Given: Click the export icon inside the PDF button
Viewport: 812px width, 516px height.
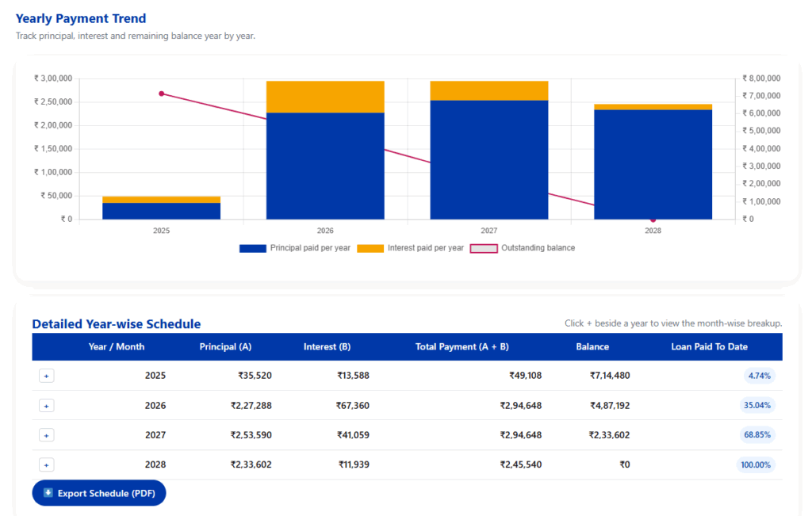Looking at the screenshot, I should coord(48,492).
